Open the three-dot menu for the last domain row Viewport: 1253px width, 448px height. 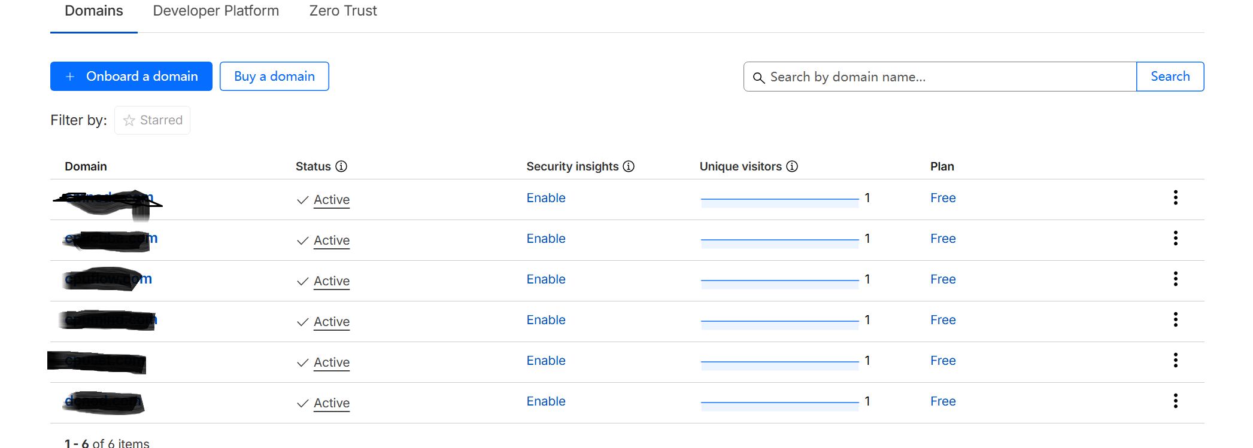(x=1175, y=401)
